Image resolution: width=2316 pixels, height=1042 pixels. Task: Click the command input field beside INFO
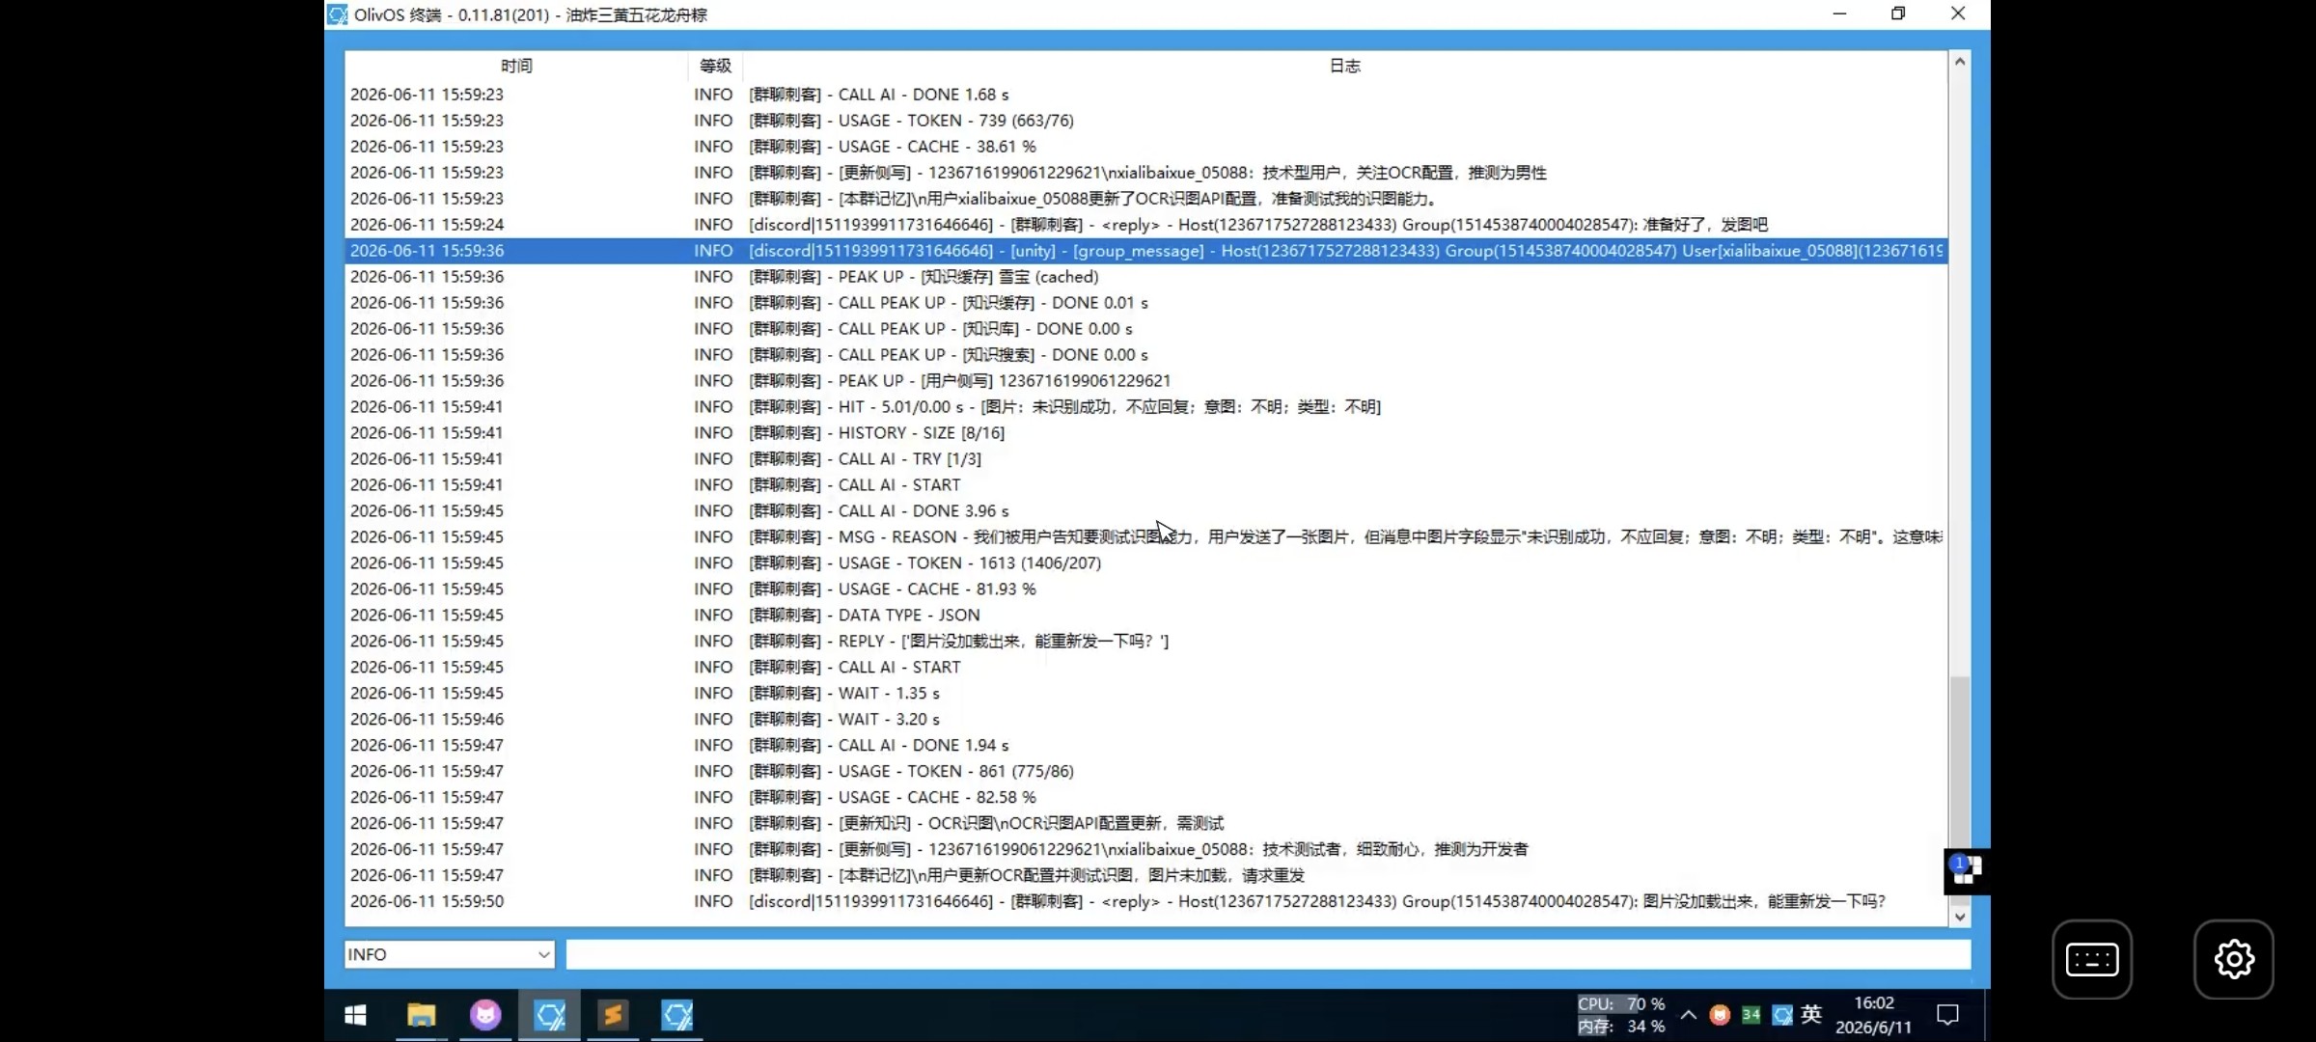(x=1268, y=954)
